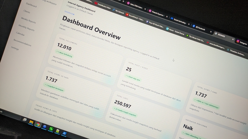
Task: Click the Task View icon in the taskbar
Action: (x=25, y=120)
